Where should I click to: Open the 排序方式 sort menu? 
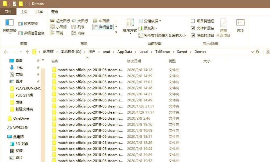pos(130,26)
